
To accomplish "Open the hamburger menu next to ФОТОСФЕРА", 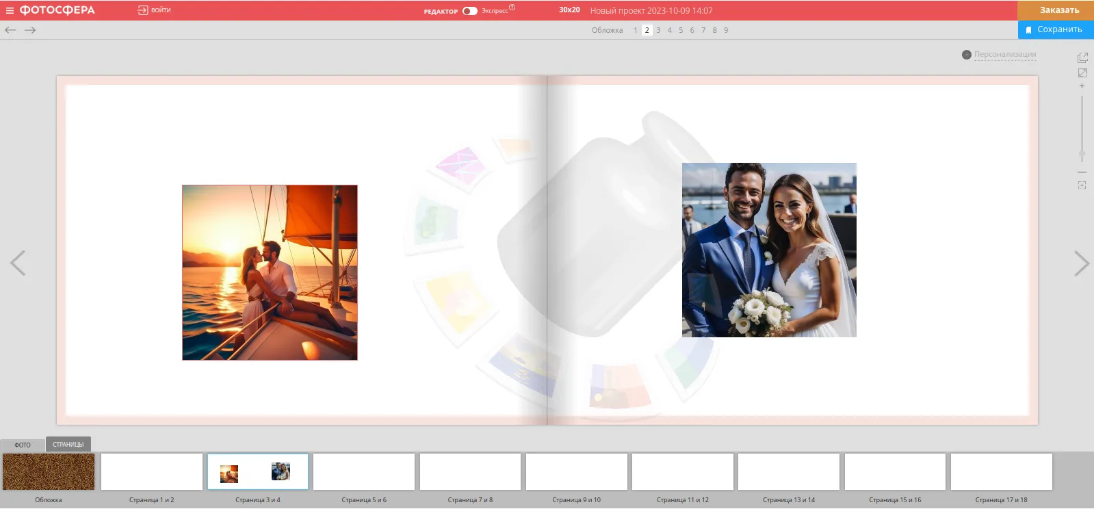I will click(10, 10).
